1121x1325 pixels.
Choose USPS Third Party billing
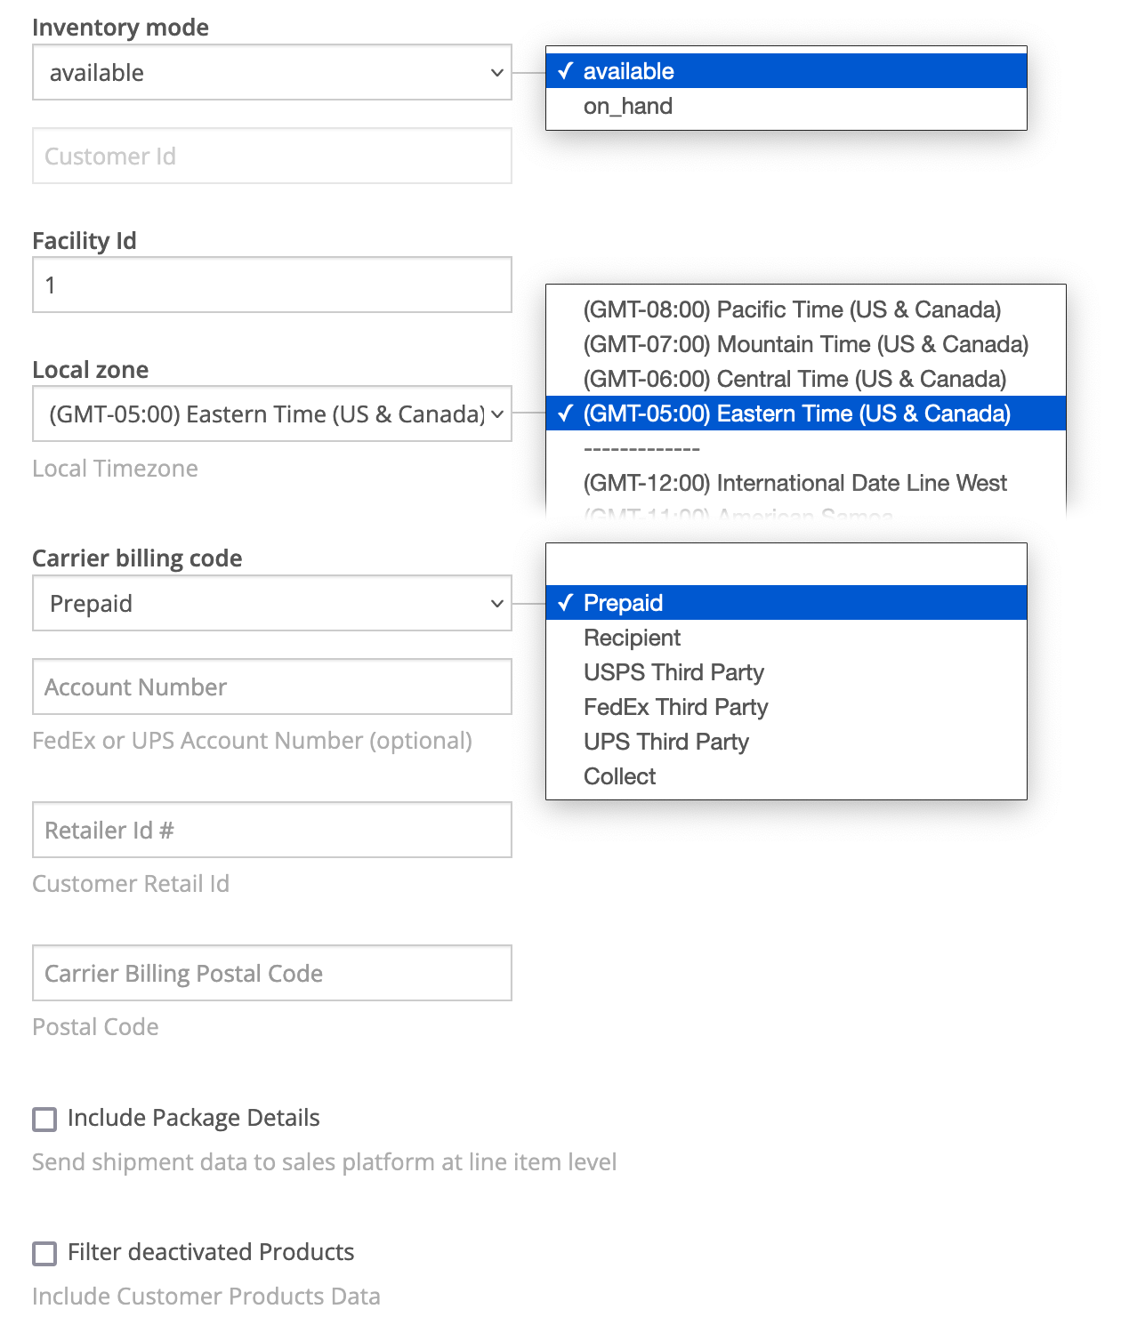pyautogui.click(x=673, y=672)
